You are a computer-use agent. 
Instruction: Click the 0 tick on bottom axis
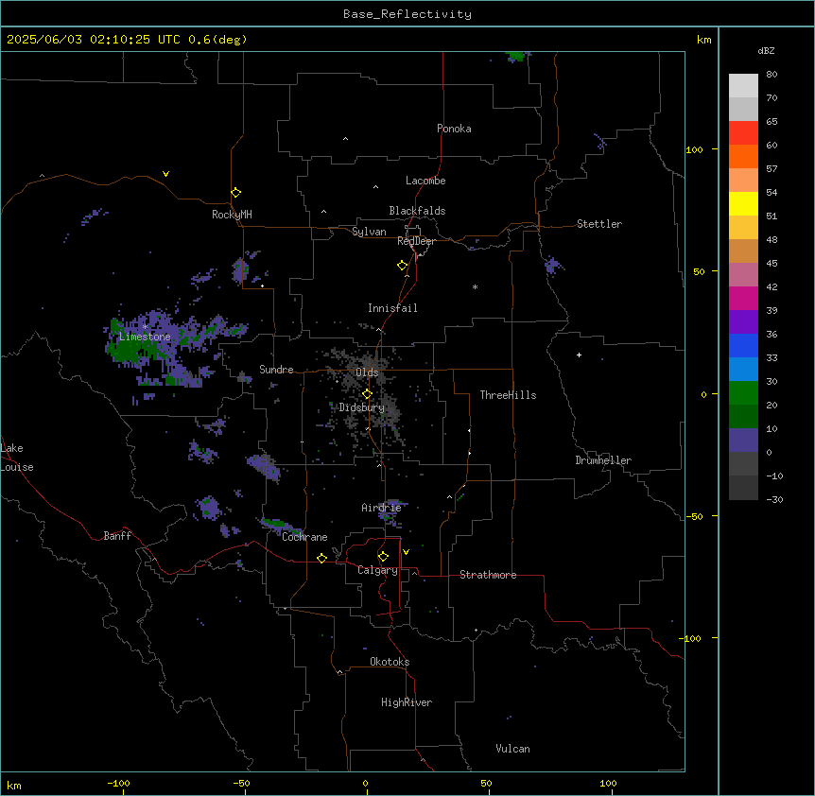365,783
